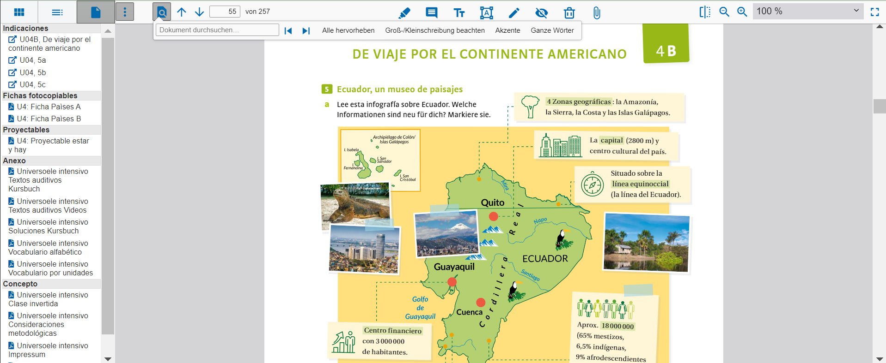
Task: Click the sidebar vertical scrollbar thumb
Action: pyautogui.click(x=108, y=186)
